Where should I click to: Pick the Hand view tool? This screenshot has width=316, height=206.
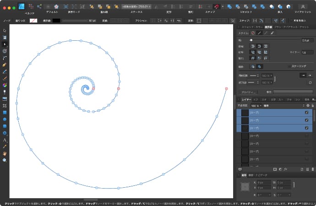5,153
